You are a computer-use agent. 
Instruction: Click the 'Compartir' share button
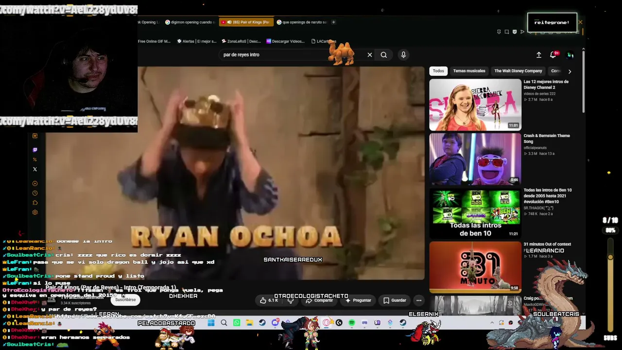pyautogui.click(x=319, y=300)
